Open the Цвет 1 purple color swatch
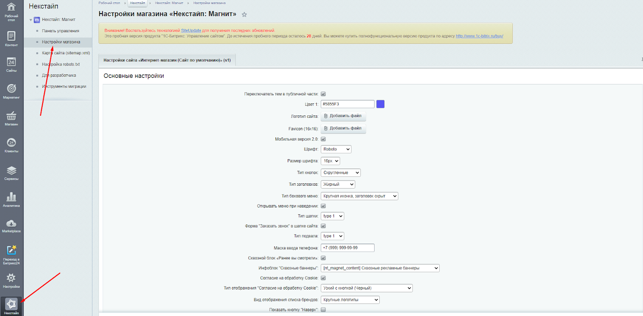 [x=380, y=104]
